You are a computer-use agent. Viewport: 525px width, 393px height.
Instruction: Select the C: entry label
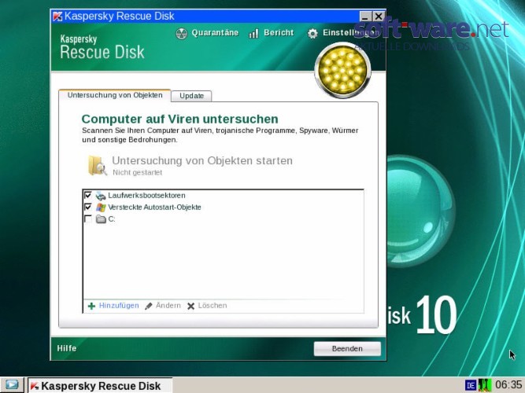tap(112, 219)
